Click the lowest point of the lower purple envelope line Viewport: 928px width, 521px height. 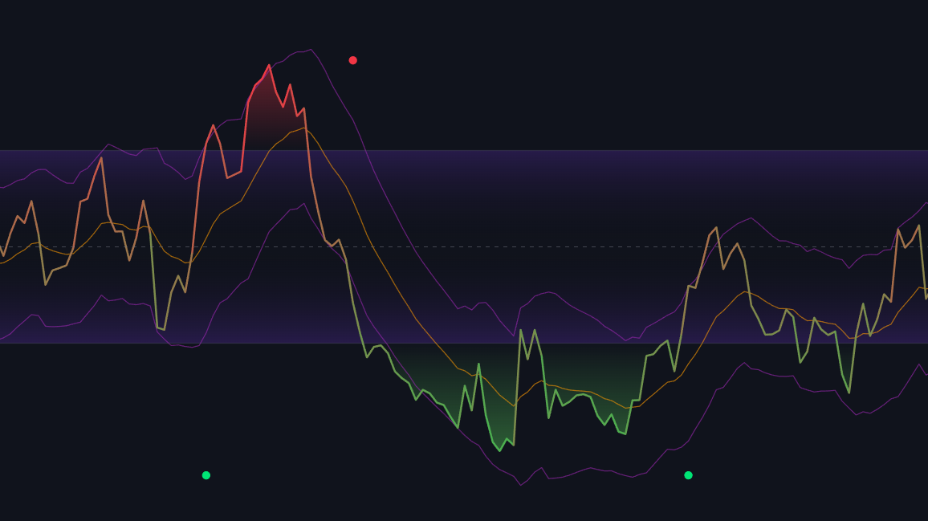click(x=520, y=485)
